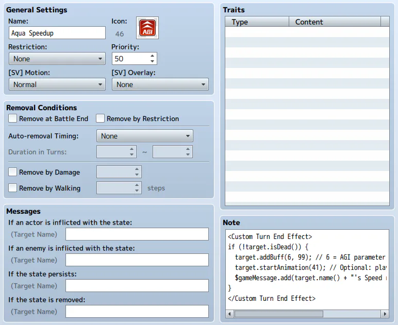Click the Remove by Damage percentage spinner

coord(119,172)
